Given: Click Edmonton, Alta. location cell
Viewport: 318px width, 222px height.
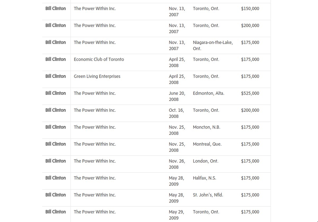Looking at the screenshot, I should coord(208,93).
